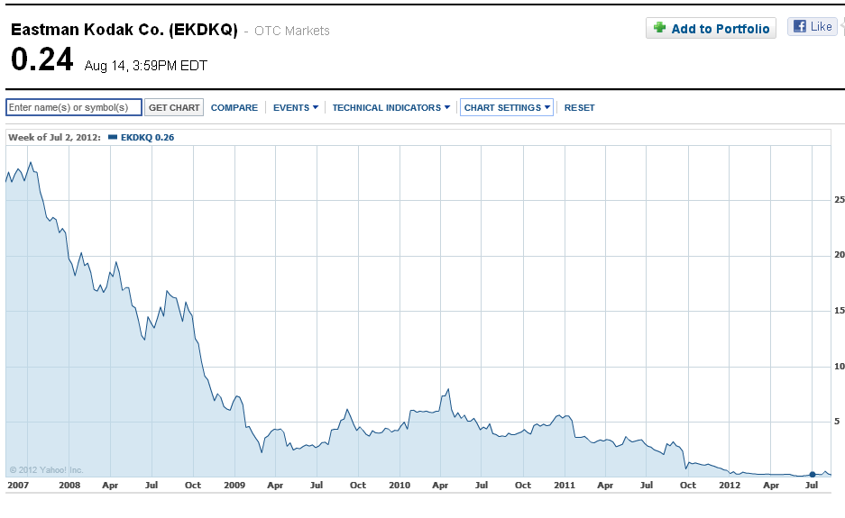Click the 2010 axis label
Viewport: 845px width, 518px height.
tap(400, 486)
